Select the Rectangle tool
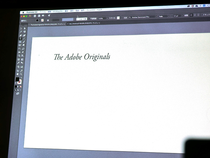Image resolution: width=210 pixels, height=158 pixels. (x=20, y=42)
